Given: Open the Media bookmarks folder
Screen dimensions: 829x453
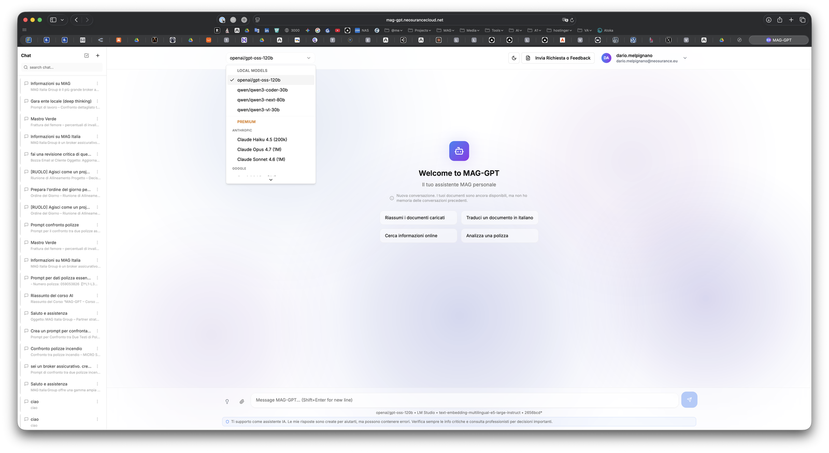Looking at the screenshot, I should 470,31.
